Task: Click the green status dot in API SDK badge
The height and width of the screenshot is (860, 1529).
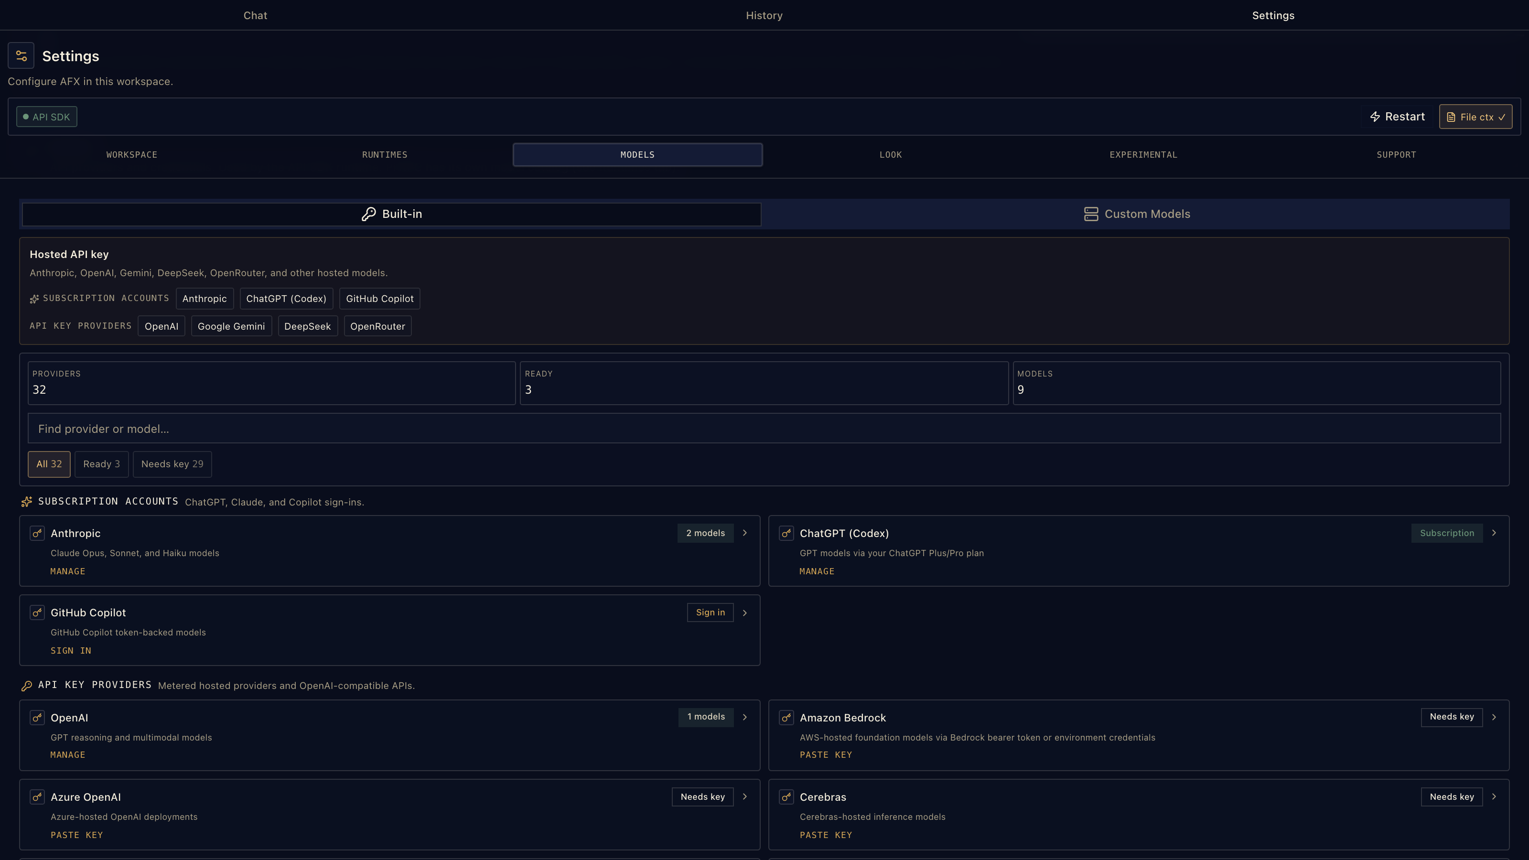Action: click(x=25, y=117)
